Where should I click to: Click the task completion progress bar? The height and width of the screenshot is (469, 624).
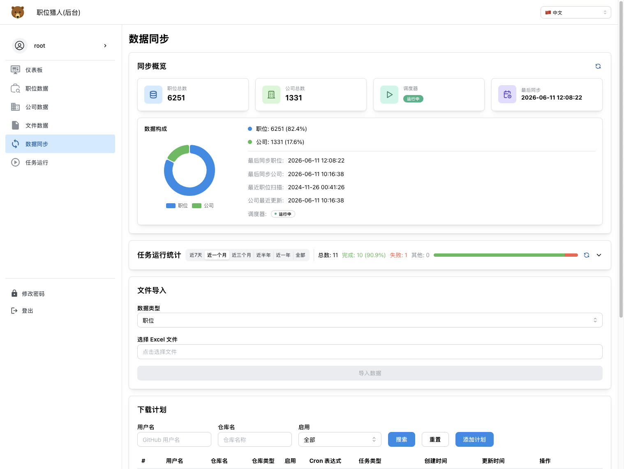click(506, 255)
